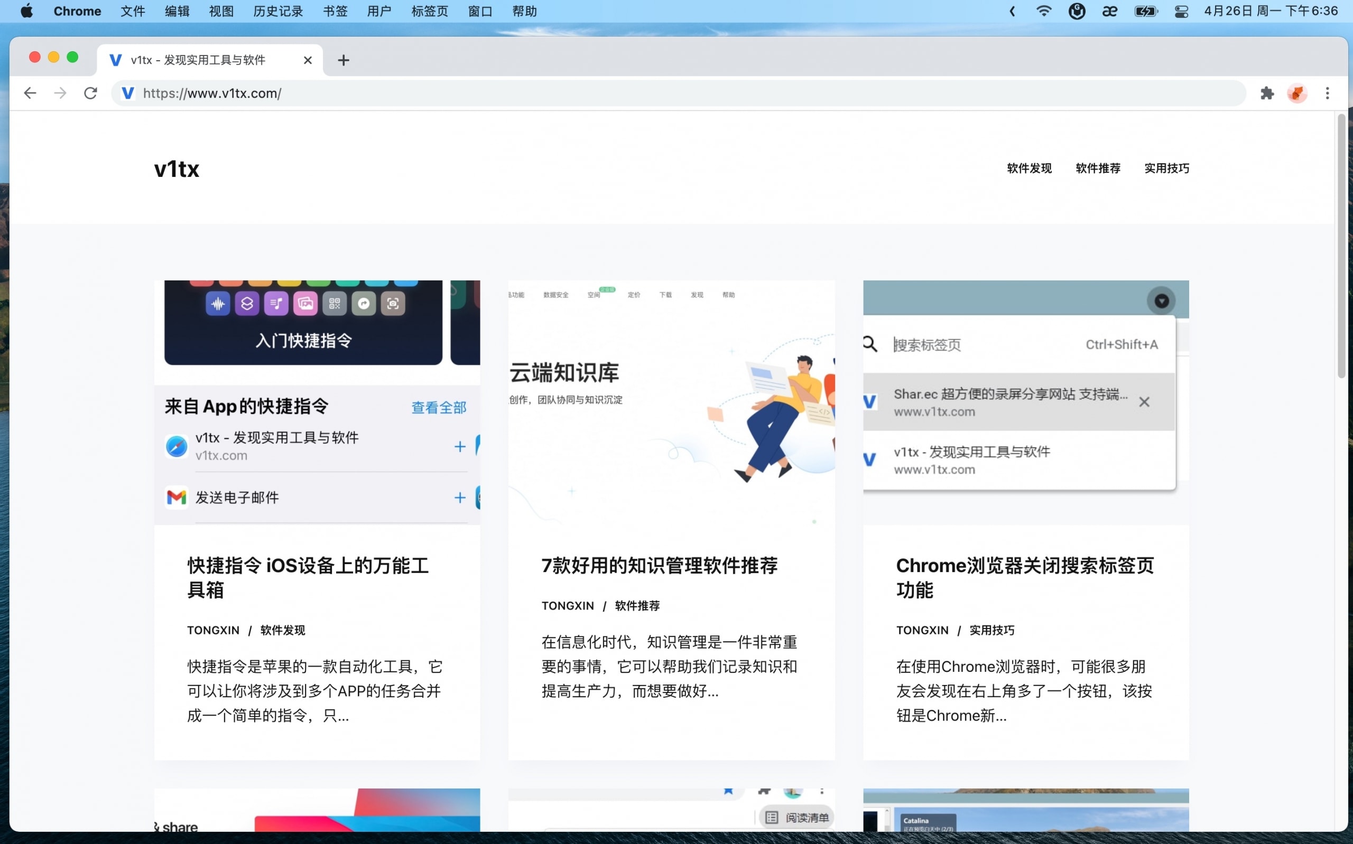Open the 阅读清单 article thumbnail at bottom
Viewport: 1353px width, 844px height.
672,810
